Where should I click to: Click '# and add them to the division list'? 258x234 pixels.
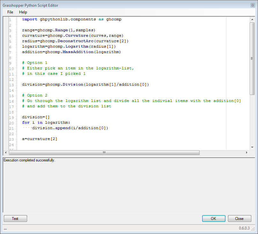pos(67,106)
